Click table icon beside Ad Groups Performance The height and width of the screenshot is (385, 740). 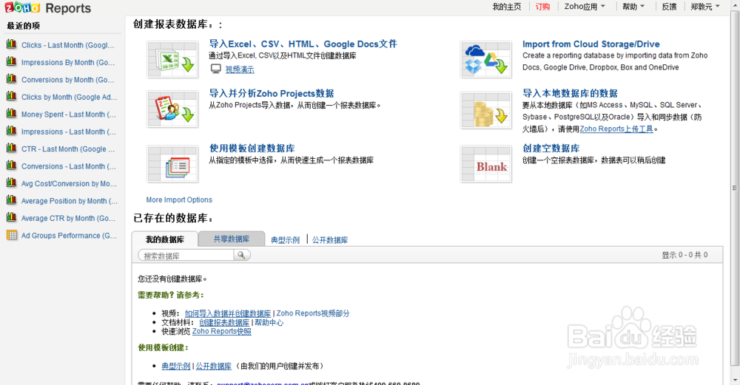pos(11,235)
